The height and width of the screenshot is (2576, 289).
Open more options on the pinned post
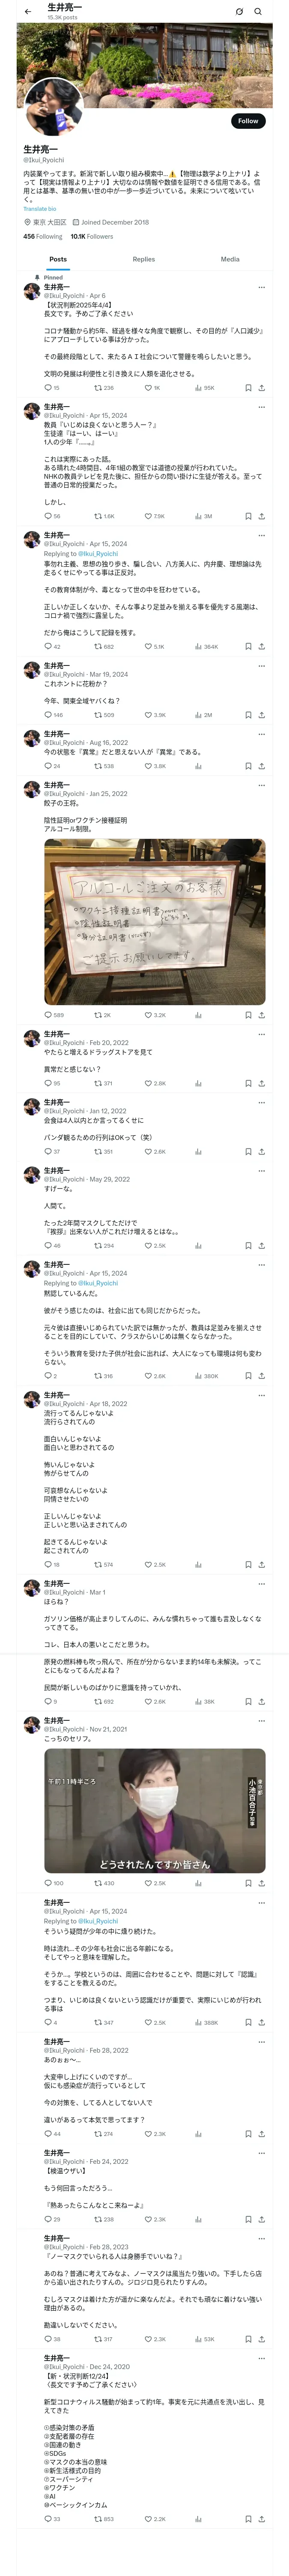[261, 287]
